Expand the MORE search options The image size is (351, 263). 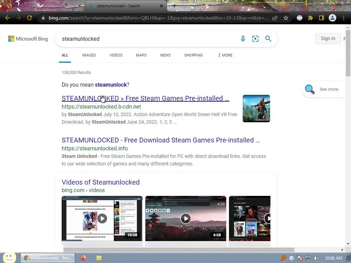pyautogui.click(x=225, y=55)
